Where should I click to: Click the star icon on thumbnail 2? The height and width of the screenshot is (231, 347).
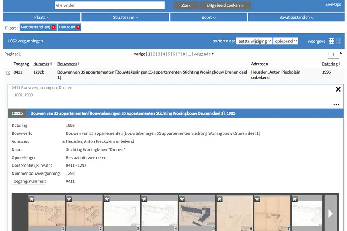[x=69, y=199]
